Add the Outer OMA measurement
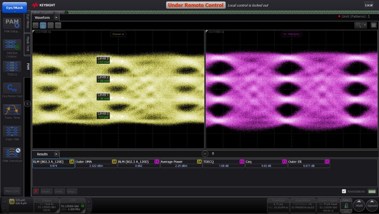This screenshot has height=214, width=379. [12, 131]
